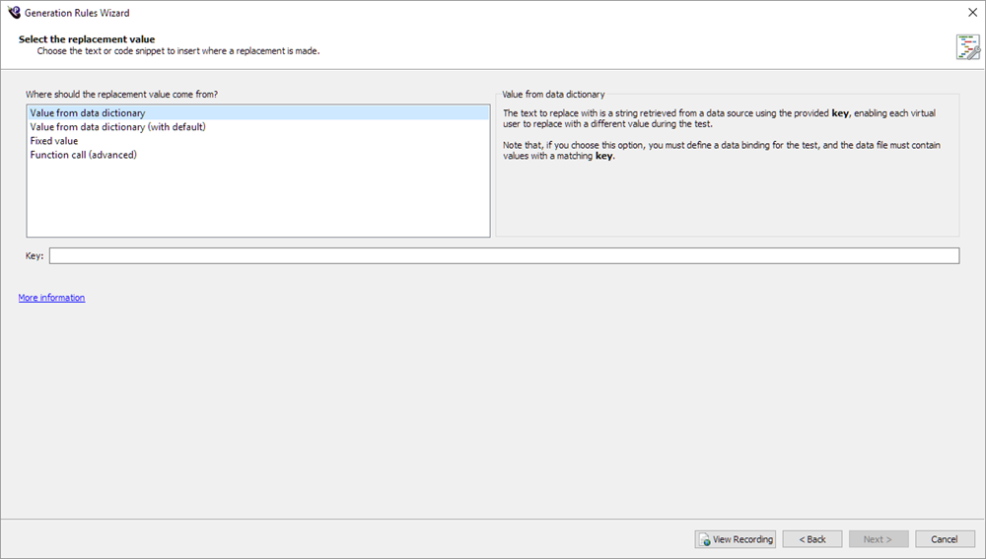The image size is (986, 559).
Task: Choose "Value from data dictionary (with default)"
Action: [117, 127]
